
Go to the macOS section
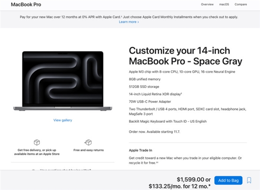click(224, 4)
